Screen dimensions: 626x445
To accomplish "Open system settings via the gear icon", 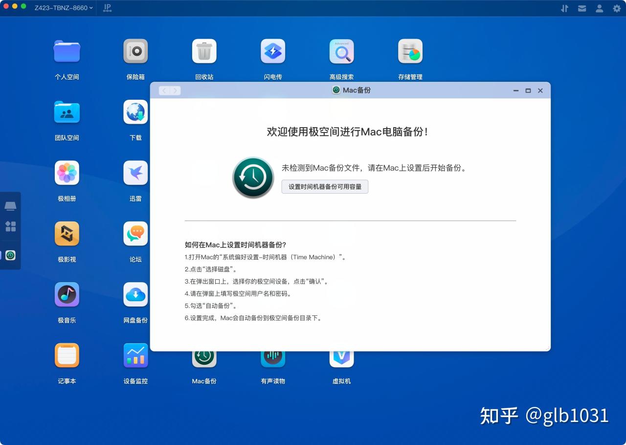I will (x=617, y=8).
